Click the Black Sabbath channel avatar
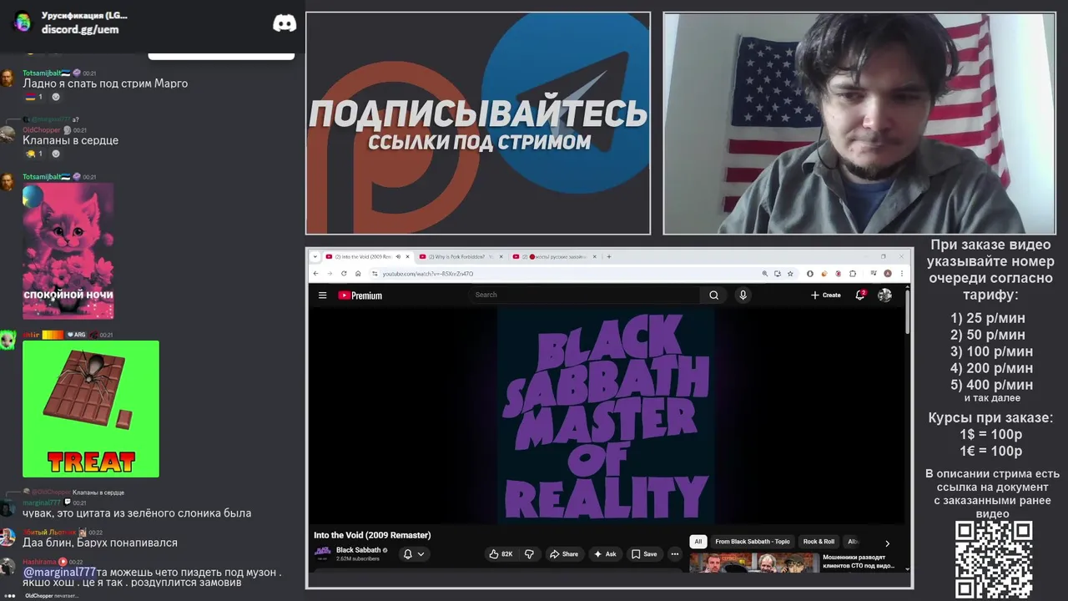Screen dimensions: 1068x601 pos(322,553)
